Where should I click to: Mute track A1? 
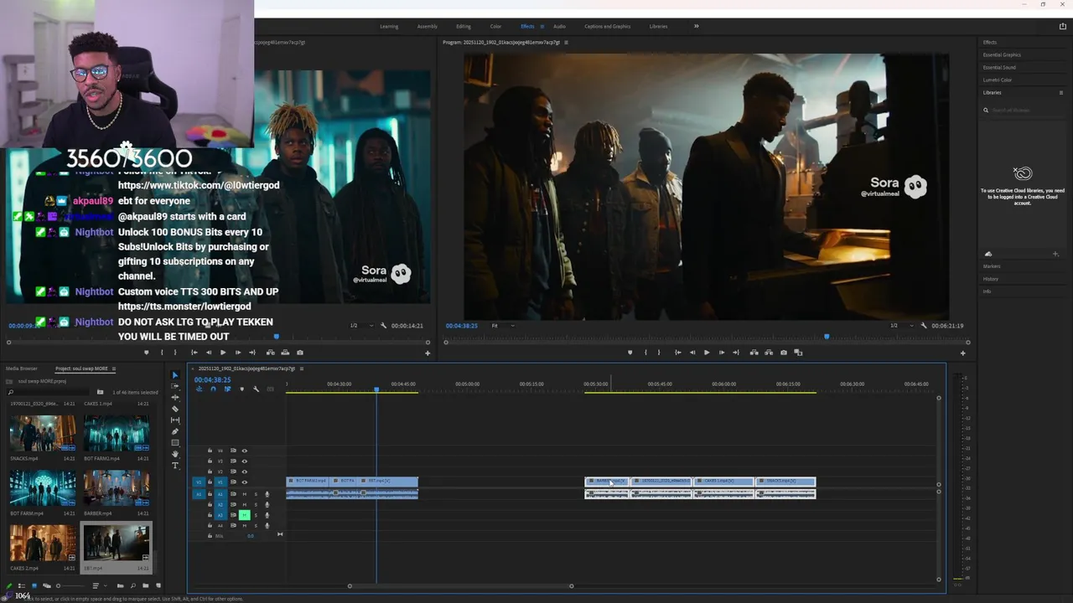245,494
